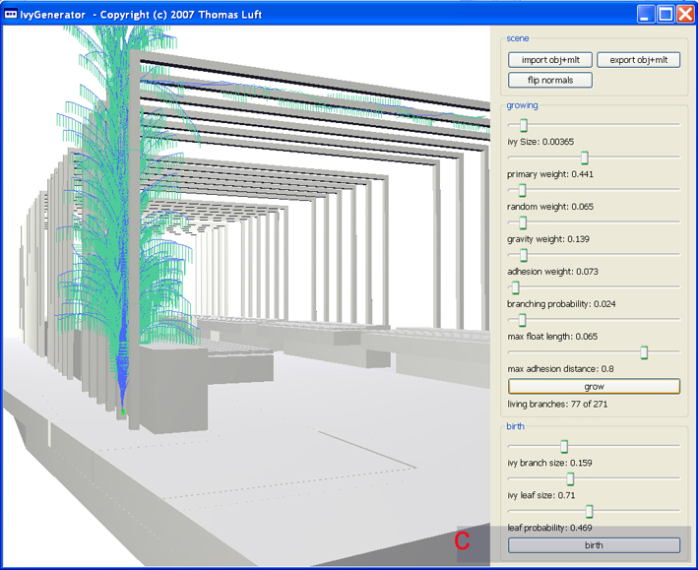The width and height of the screenshot is (698, 570).
Task: Click the ivy size slider handle
Action: tap(524, 125)
